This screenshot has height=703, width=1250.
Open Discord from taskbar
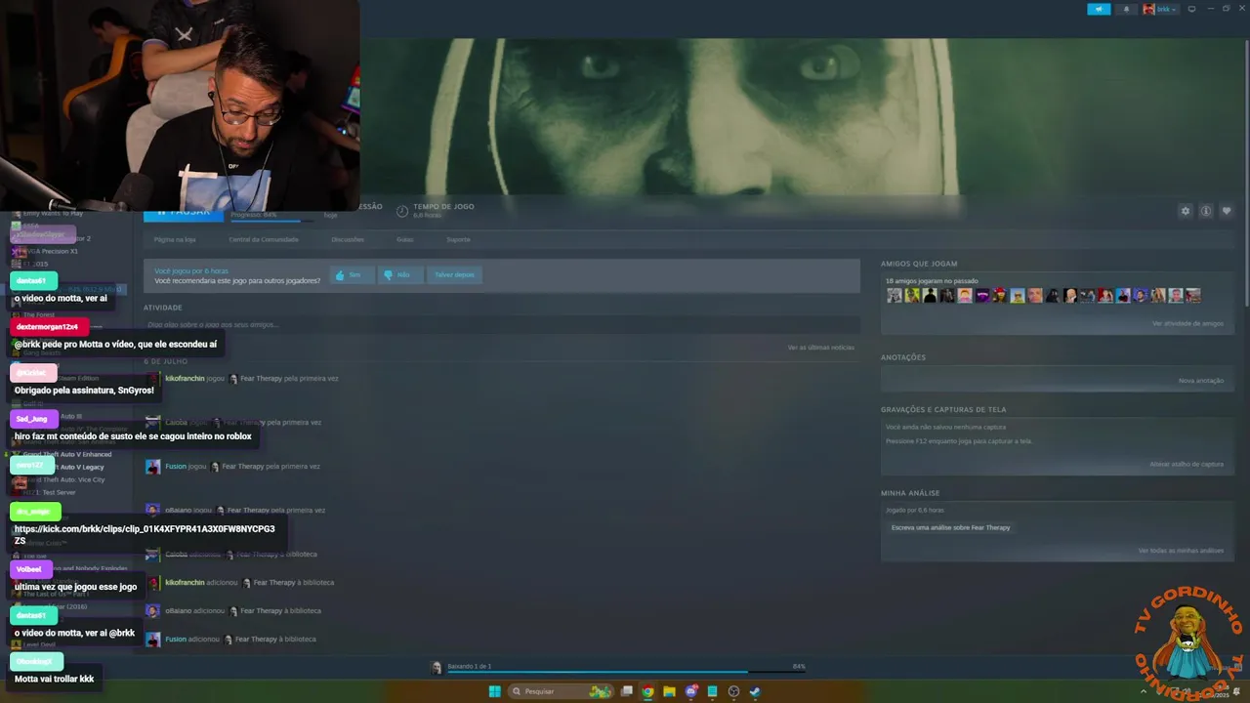click(x=691, y=691)
